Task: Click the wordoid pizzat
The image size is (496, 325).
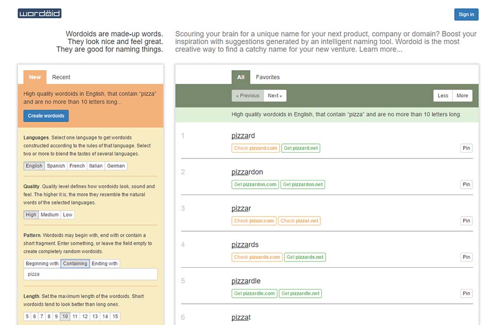Action: click(241, 317)
